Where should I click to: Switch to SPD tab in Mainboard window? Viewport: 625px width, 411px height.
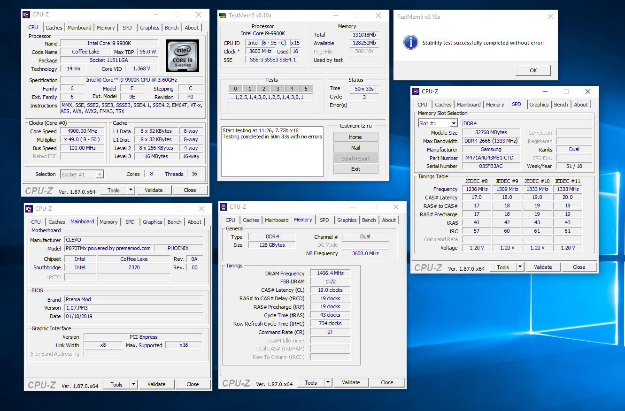coord(130,222)
